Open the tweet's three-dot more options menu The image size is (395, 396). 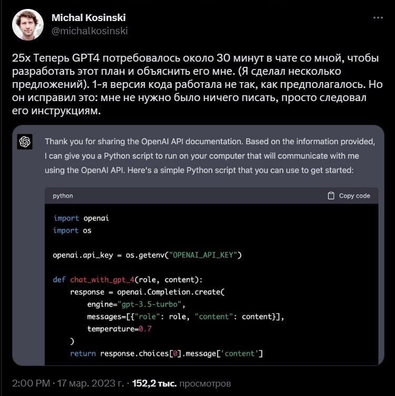378,17
